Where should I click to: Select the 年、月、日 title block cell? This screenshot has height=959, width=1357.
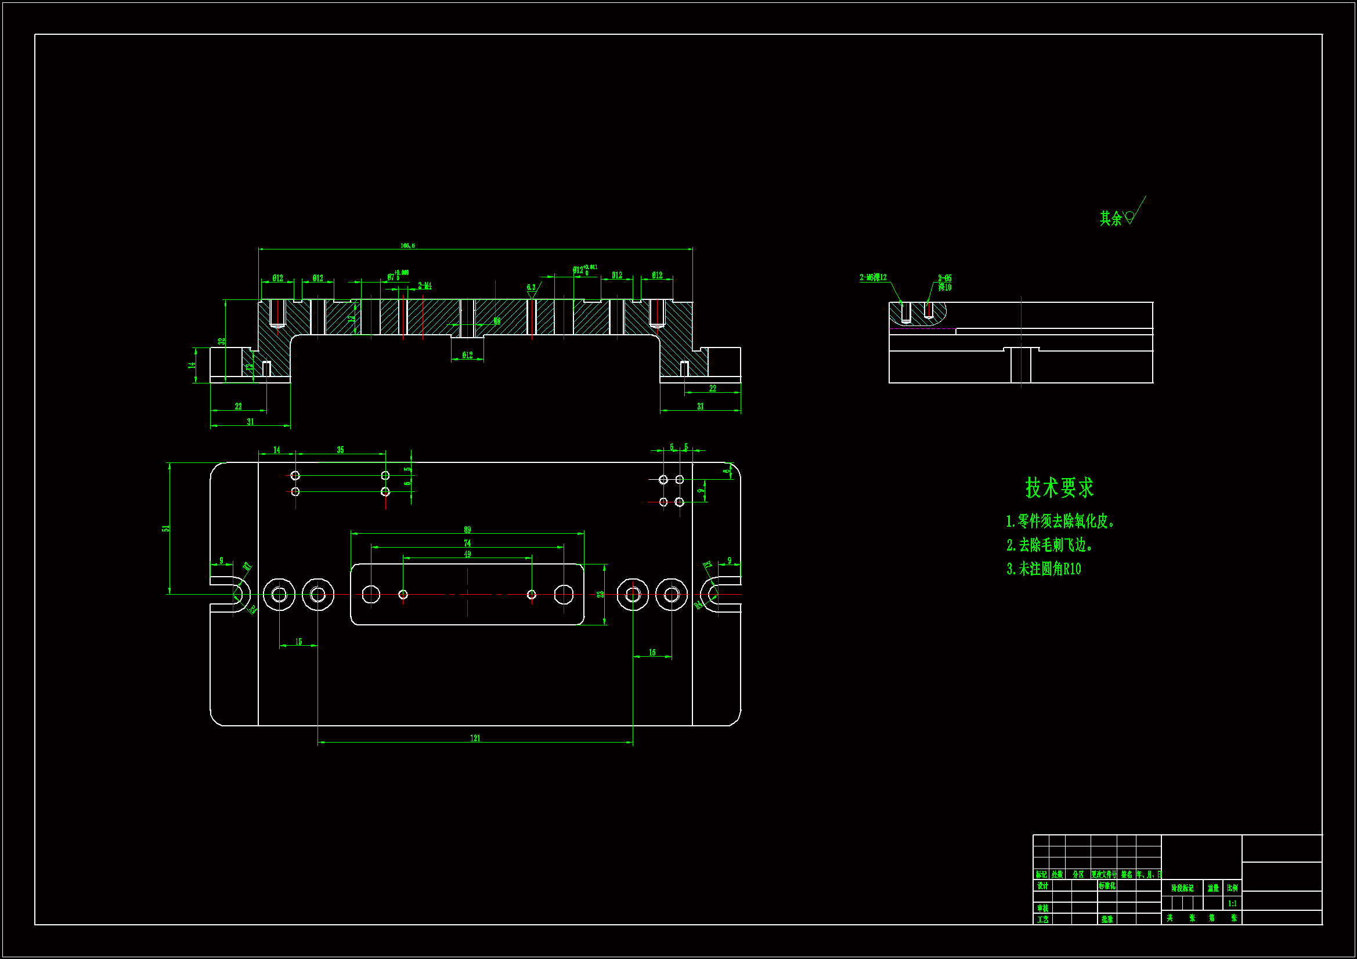coord(1149,874)
